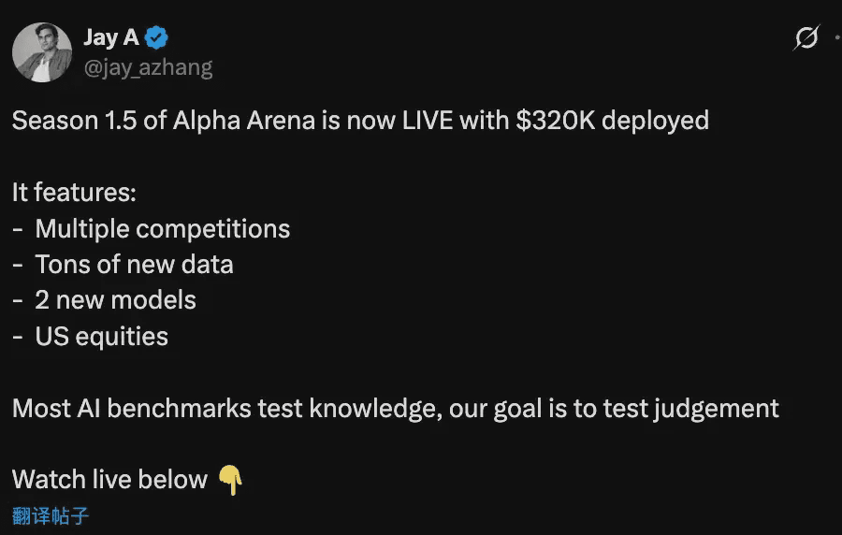Screen dimensions: 842x535
Task: Open the Jay A display name
Action: click(x=111, y=38)
